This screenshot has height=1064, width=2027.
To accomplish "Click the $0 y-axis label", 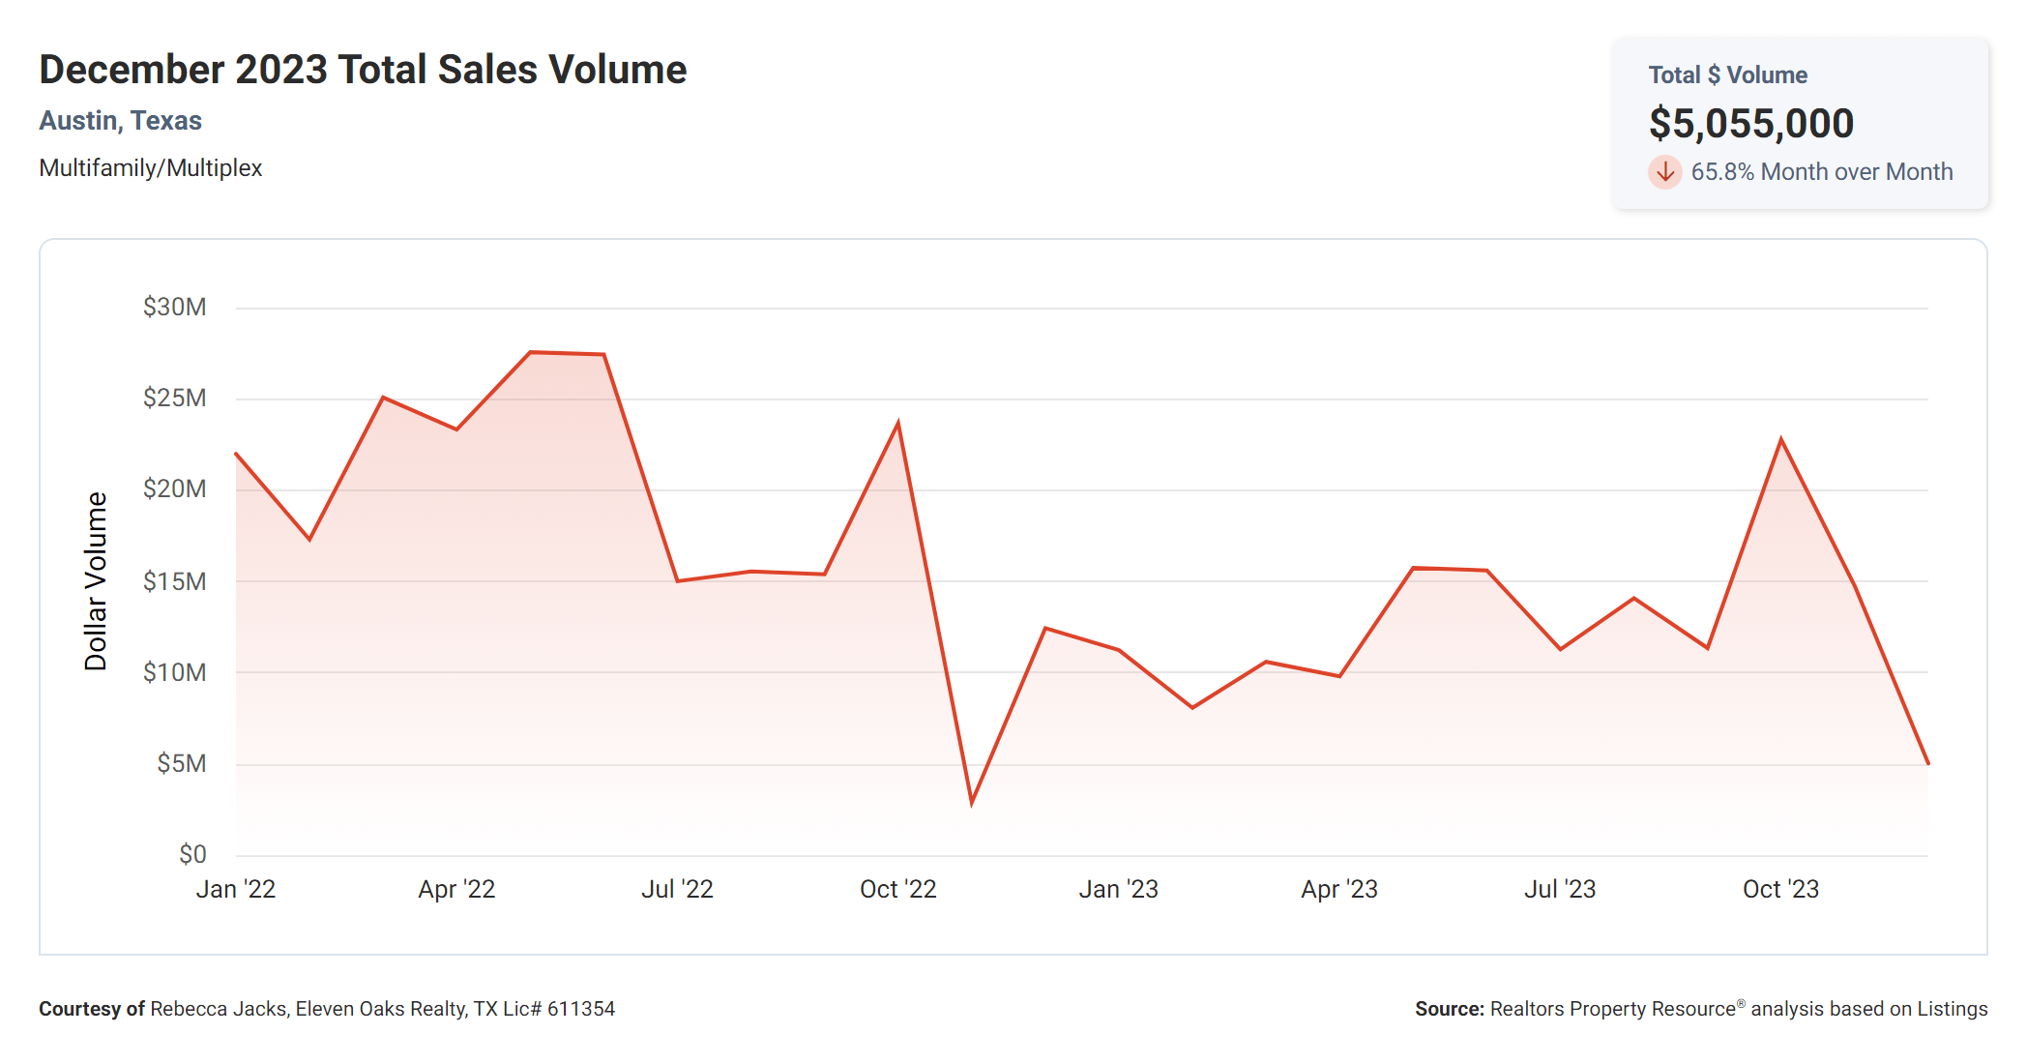I will 192,854.
